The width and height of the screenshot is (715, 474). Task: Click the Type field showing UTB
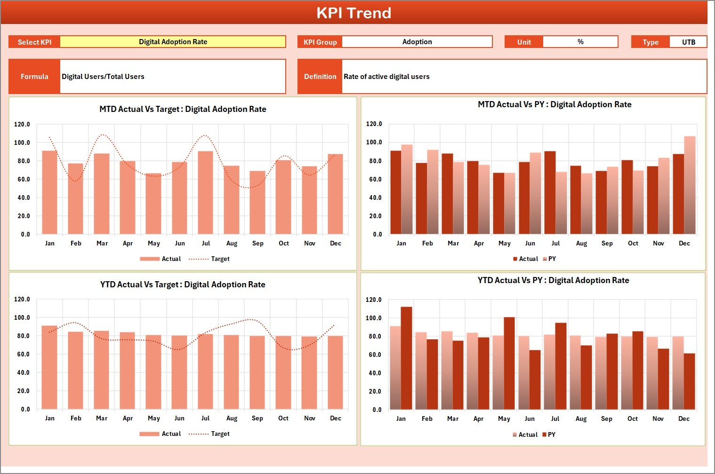click(688, 41)
